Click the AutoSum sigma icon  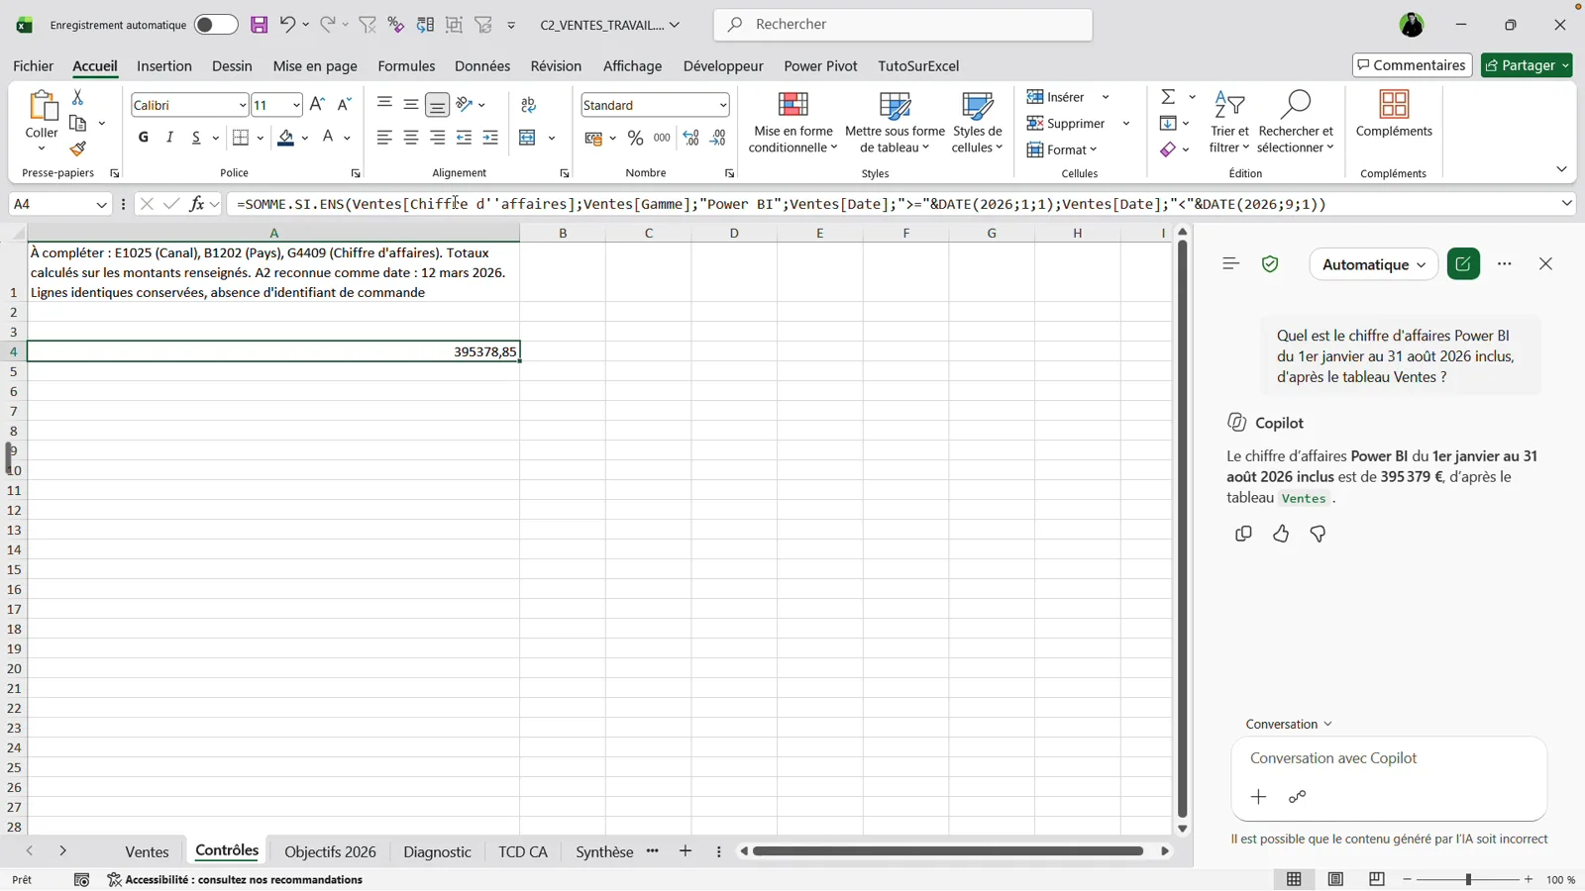coord(1169,97)
